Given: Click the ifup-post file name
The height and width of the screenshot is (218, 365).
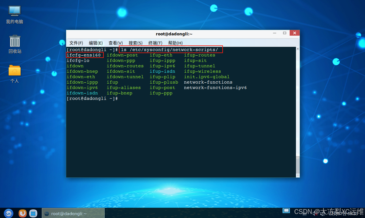Looking at the screenshot, I should point(162,88).
